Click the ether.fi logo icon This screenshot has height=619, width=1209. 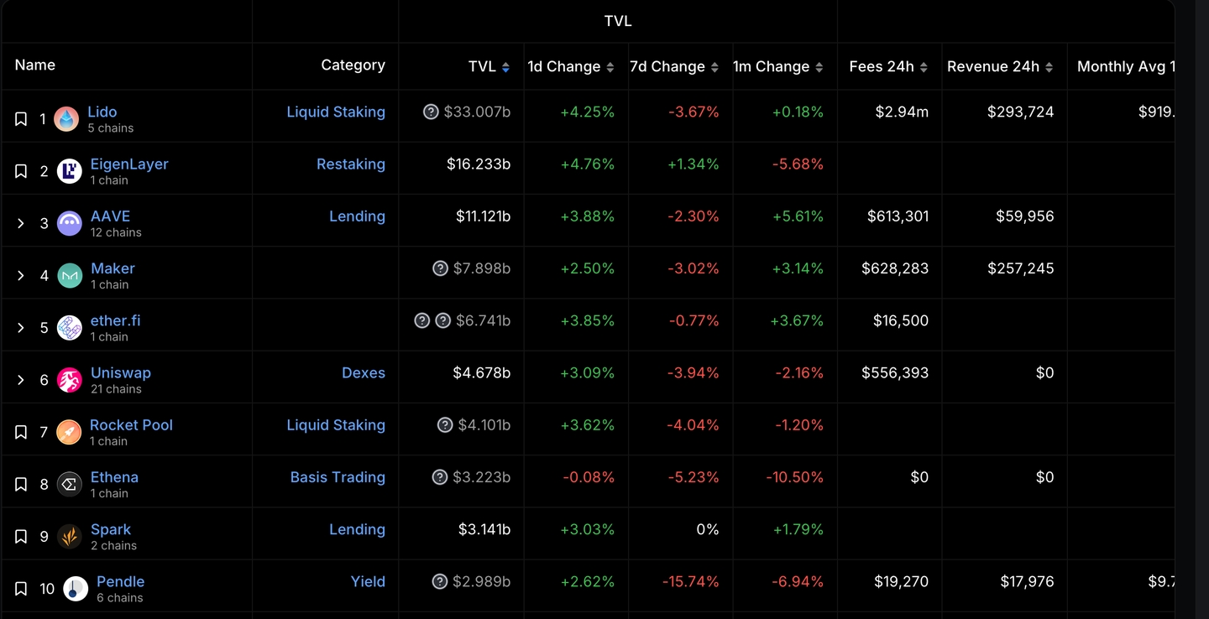coord(69,328)
